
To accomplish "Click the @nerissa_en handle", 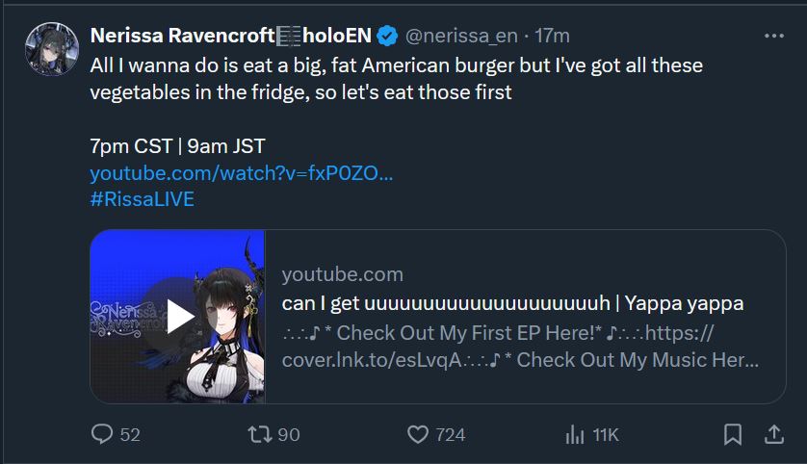I will pyautogui.click(x=461, y=37).
